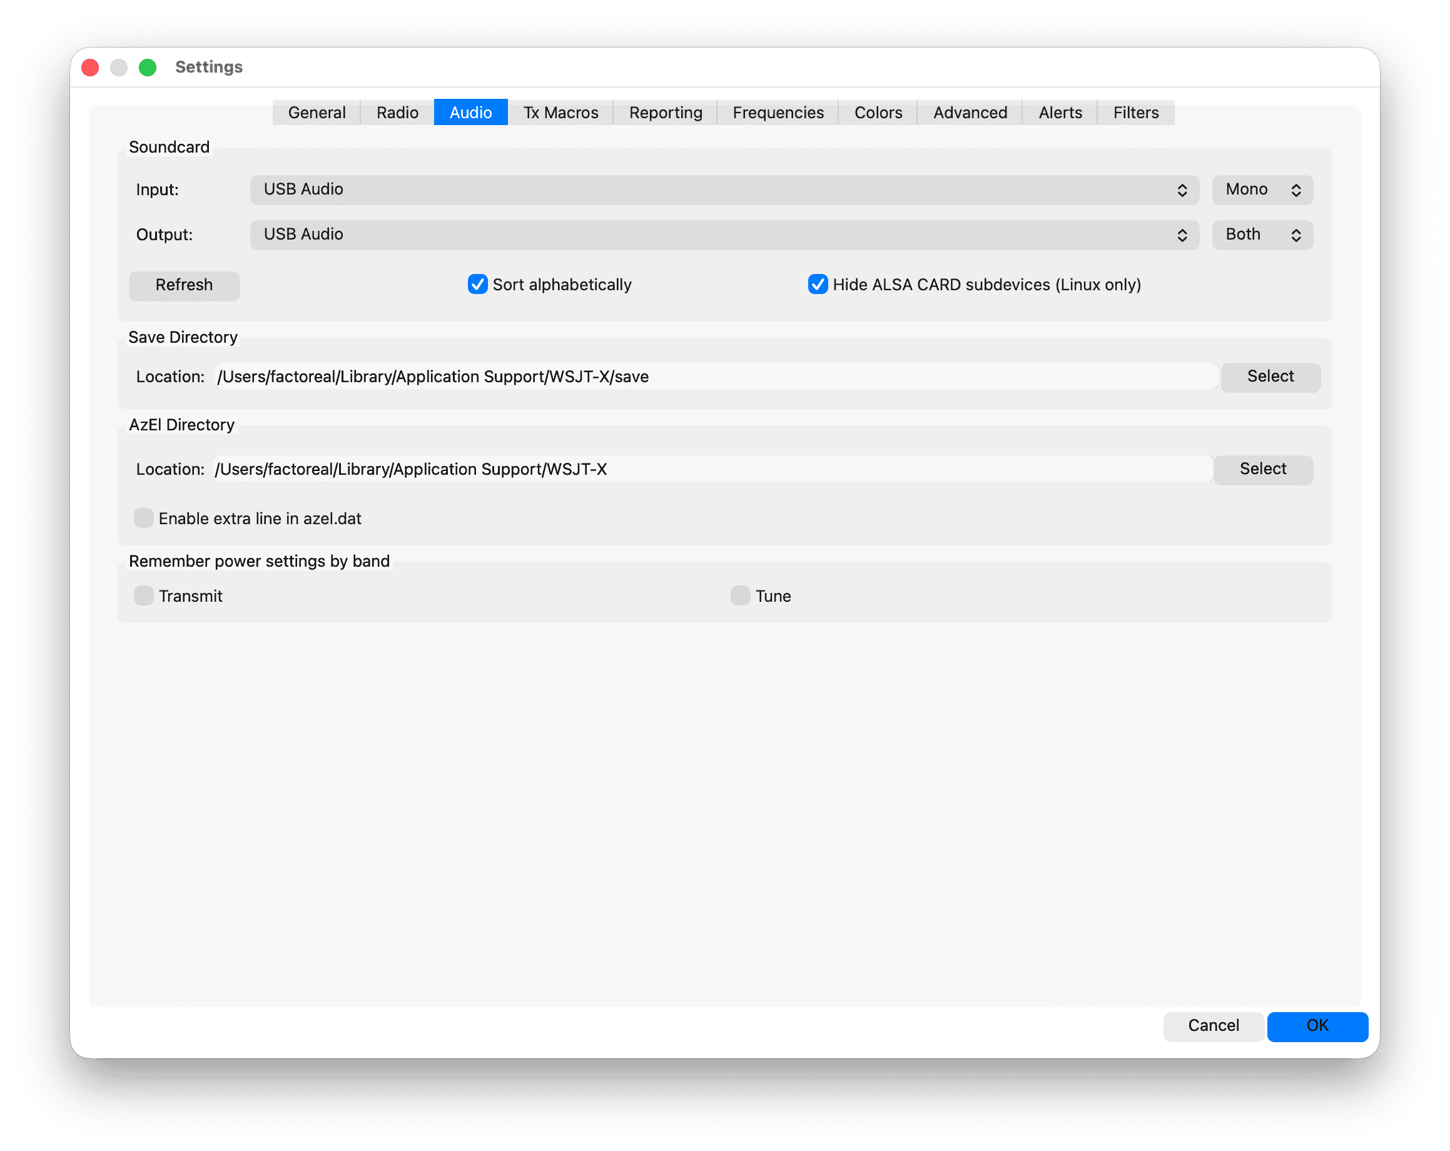1450x1151 pixels.
Task: Click the green zoom window button
Action: tap(147, 68)
